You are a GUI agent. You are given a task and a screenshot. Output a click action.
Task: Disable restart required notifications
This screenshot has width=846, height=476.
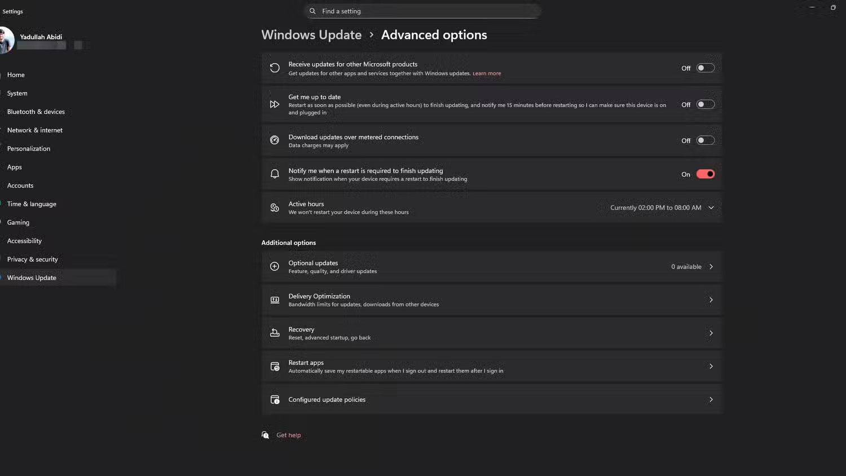706,174
